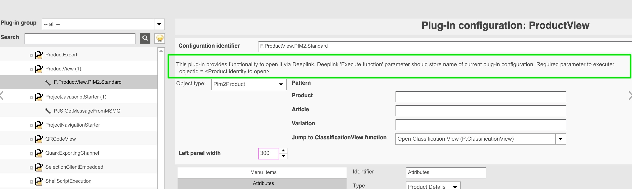Click the ProjectJavascriptStarter folder icon

(39, 97)
